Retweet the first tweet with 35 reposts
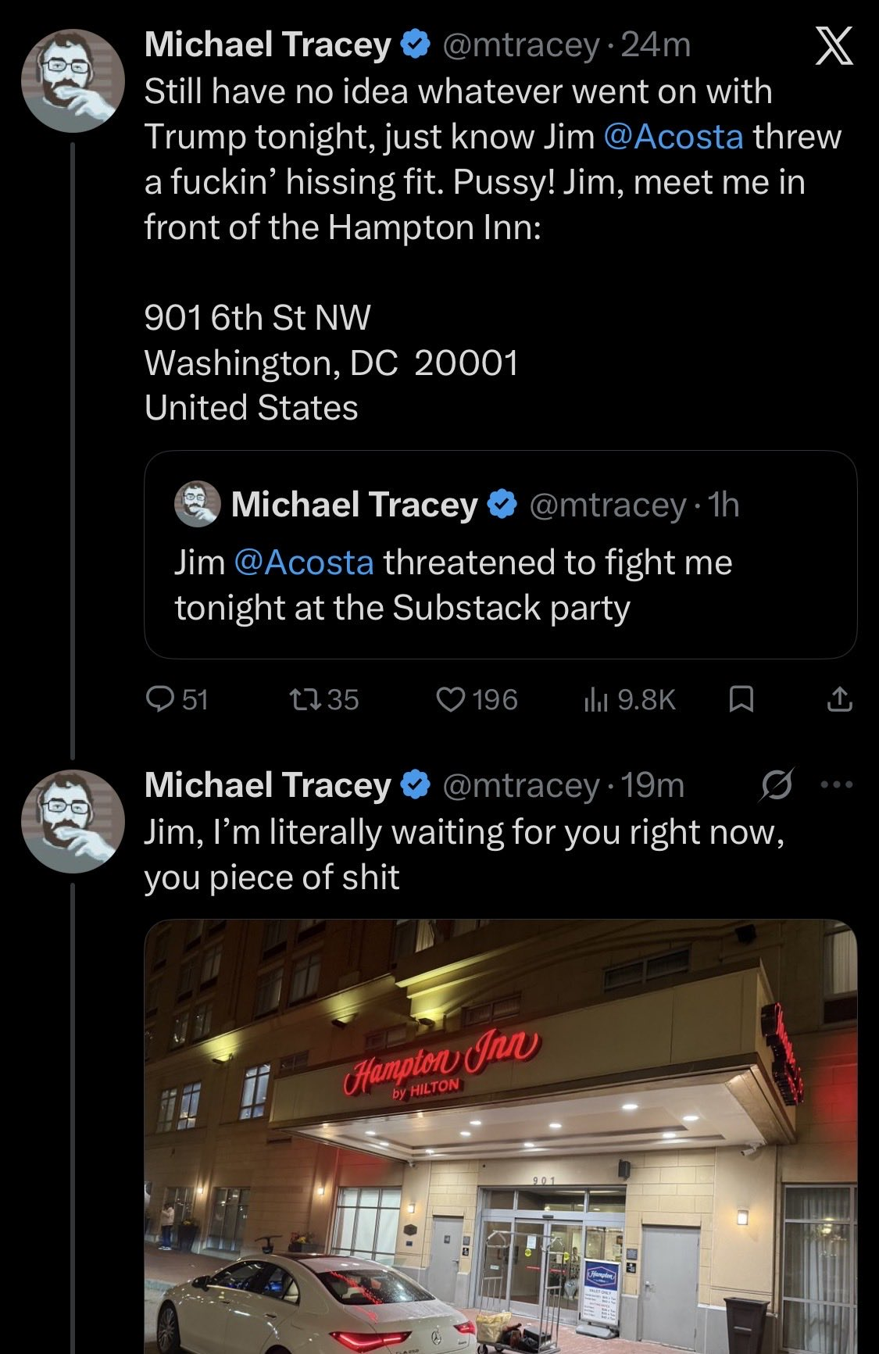879x1354 pixels. (323, 699)
